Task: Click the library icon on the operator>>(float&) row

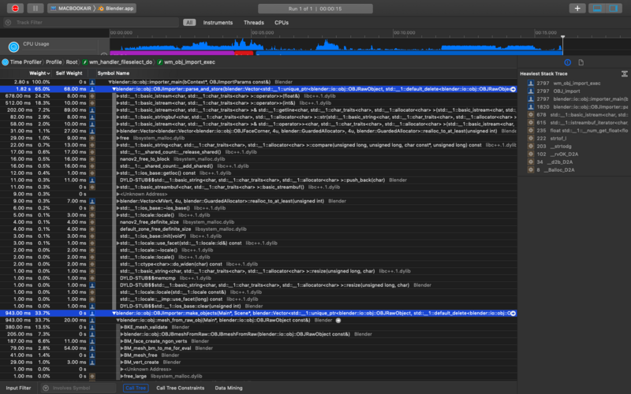Action: [92, 96]
